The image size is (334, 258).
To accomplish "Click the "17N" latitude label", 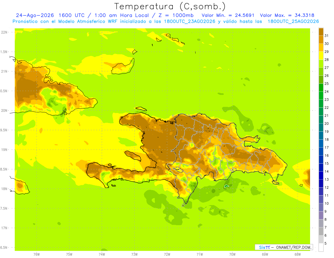I will [x=4, y=228].
